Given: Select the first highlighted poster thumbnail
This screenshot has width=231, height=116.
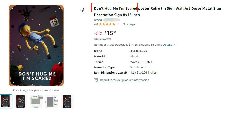Looking at the screenshot, I should pos(6,101).
